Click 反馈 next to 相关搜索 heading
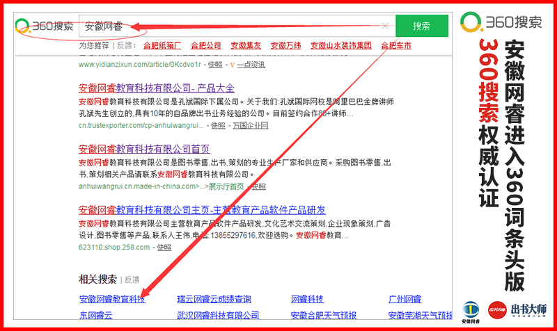 click(x=132, y=280)
